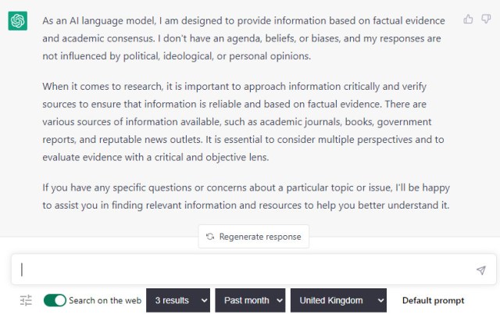The width and height of the screenshot is (500, 318).
Task: Click the chevron arrow beside "United Kingdom"
Action: [x=380, y=301]
